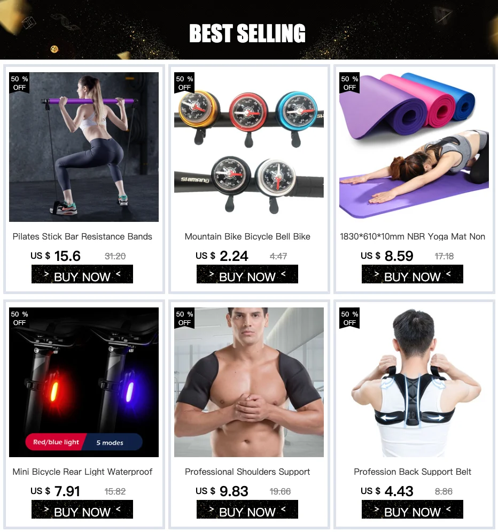Open the Pilates Stick Bar product image
This screenshot has width=498, height=532.
[84, 147]
